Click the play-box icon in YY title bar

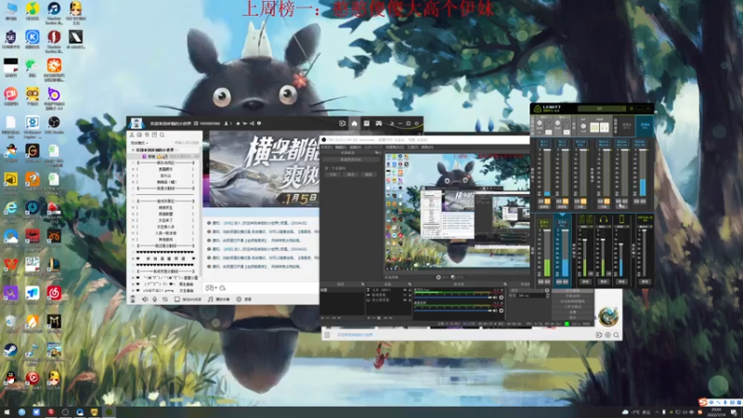pos(342,124)
